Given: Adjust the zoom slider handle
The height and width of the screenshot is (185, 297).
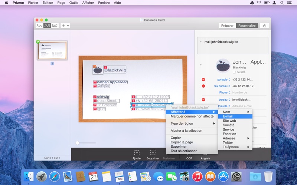Looking at the screenshot, I should tap(77, 143).
